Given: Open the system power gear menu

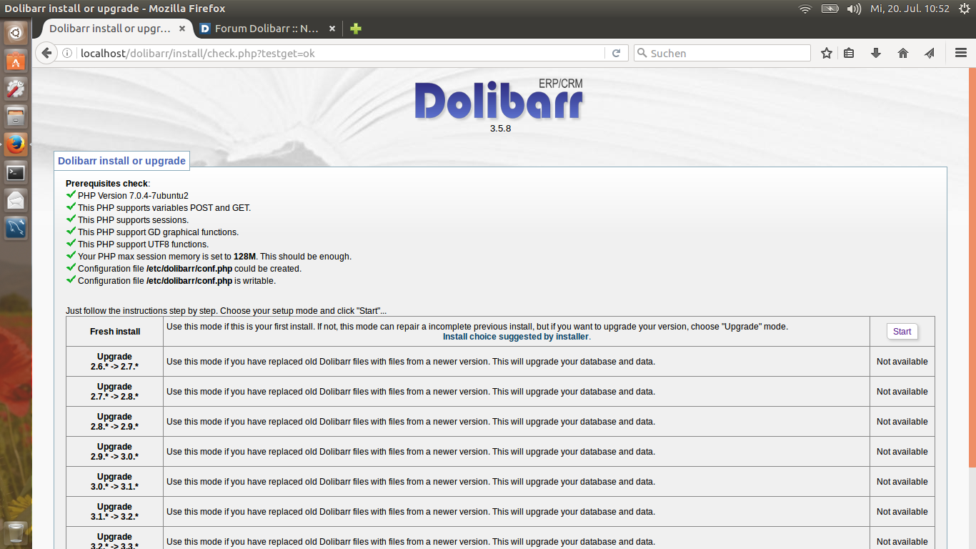Looking at the screenshot, I should tap(964, 9).
